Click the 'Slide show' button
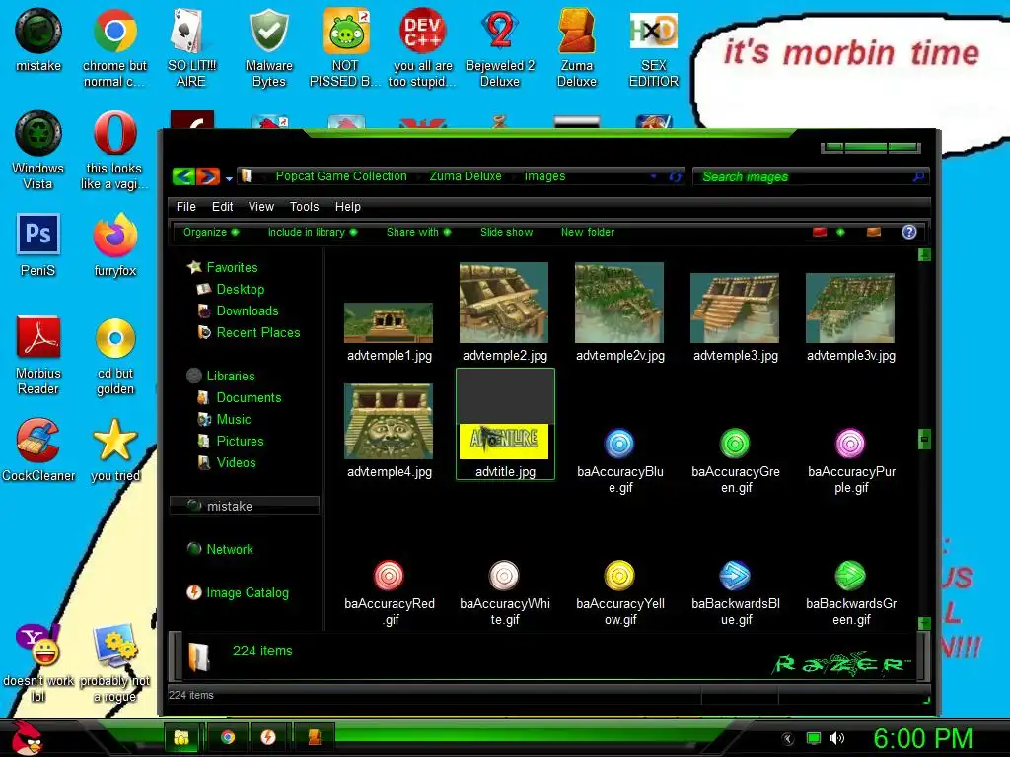 pos(506,232)
